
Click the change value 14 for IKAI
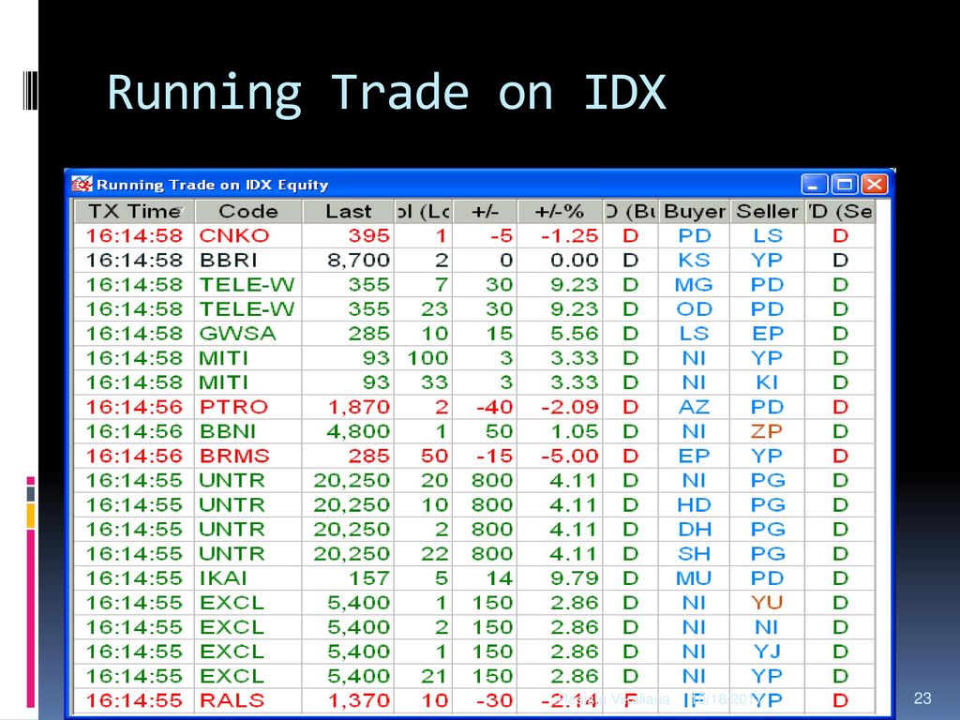(x=499, y=578)
